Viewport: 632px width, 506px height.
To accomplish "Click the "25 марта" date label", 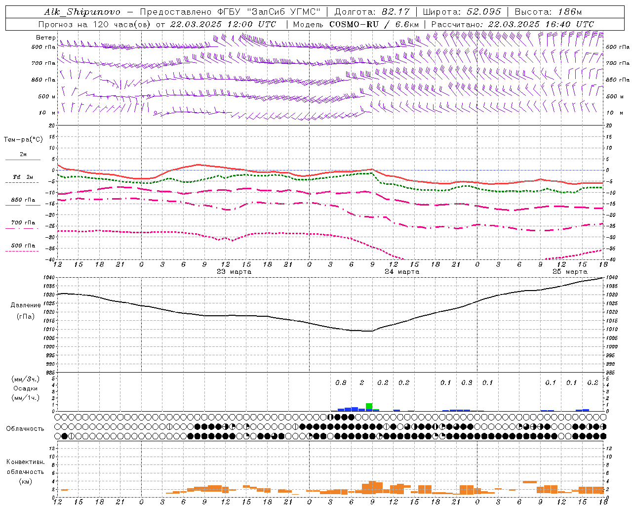I will 570,272.
